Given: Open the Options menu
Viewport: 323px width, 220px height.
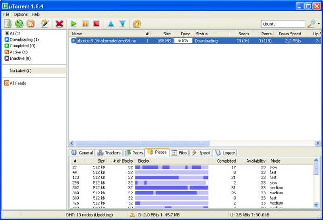Looking at the screenshot, I should pyautogui.click(x=20, y=14).
